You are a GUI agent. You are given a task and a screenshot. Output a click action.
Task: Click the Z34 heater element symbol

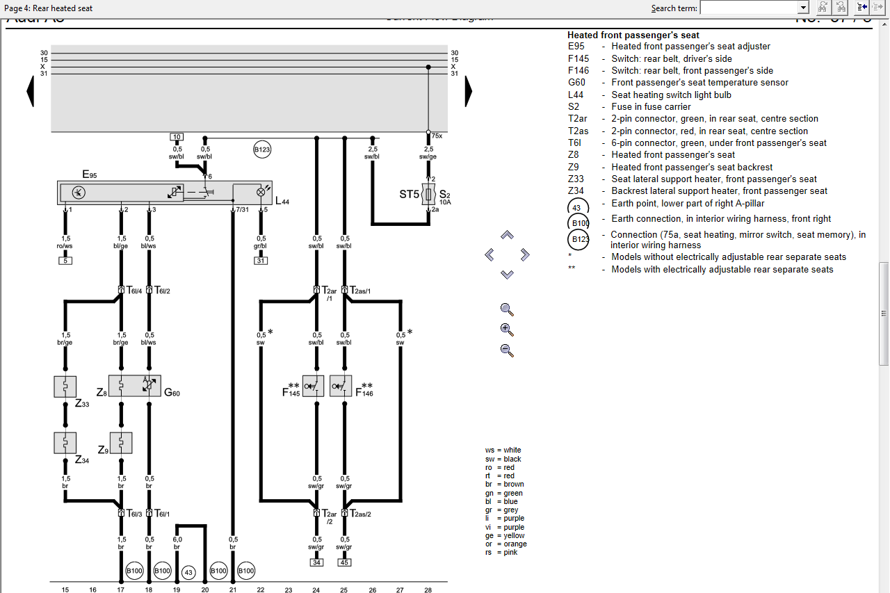click(x=65, y=443)
